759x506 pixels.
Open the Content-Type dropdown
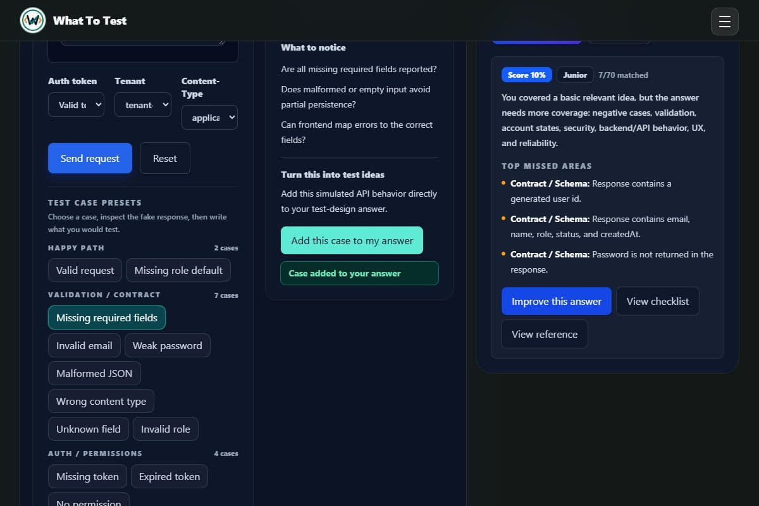click(209, 118)
